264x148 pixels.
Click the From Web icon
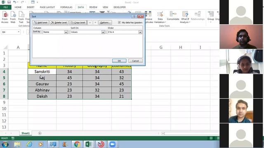(13, 17)
